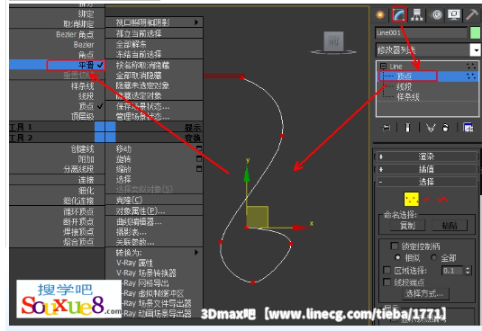The height and width of the screenshot is (331, 482).
Task: Select 线段 sub-object in modifier stack
Action: [404, 87]
